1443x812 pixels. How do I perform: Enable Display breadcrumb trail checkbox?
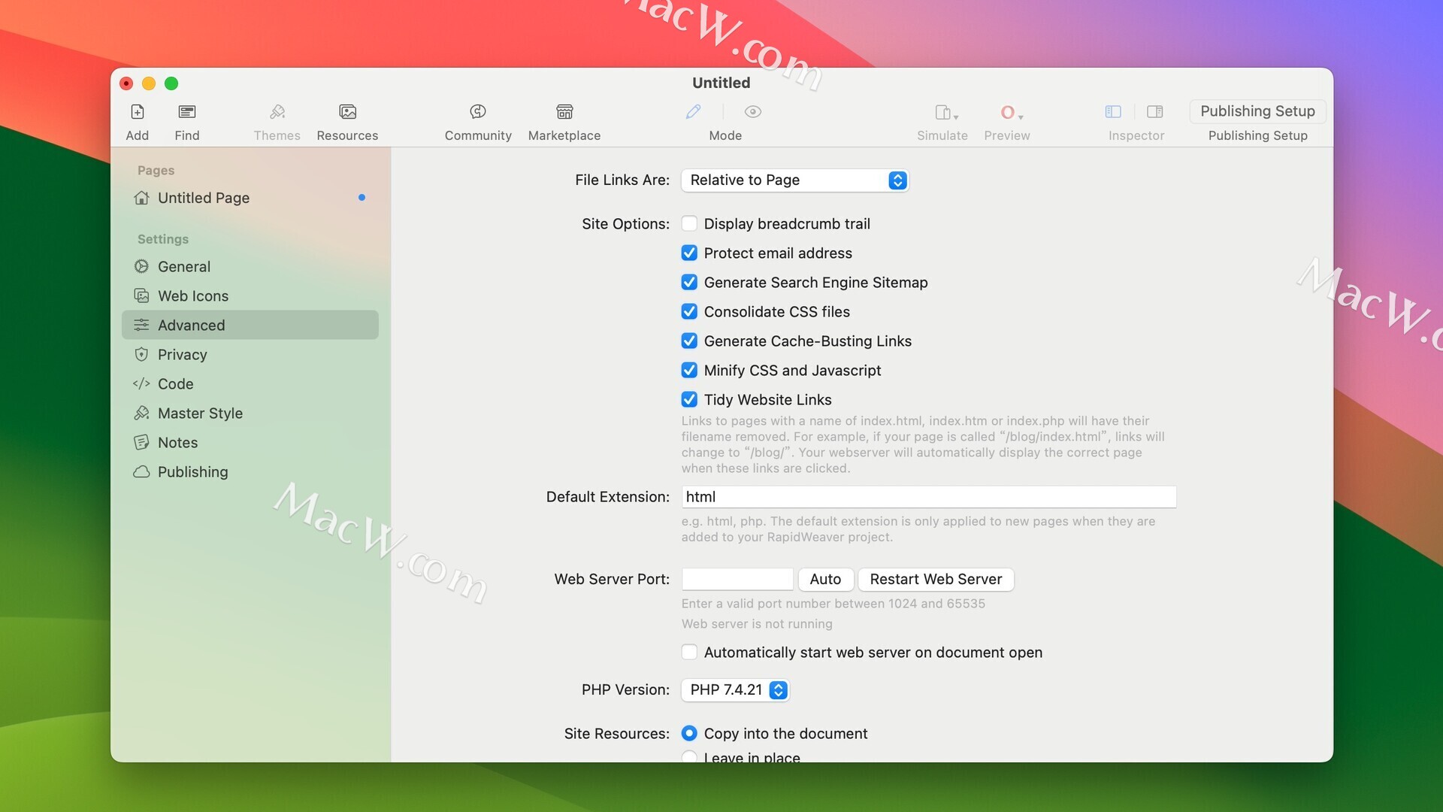pos(689,223)
